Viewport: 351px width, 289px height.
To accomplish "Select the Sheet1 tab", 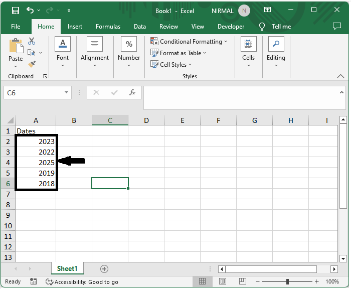I will [x=67, y=268].
